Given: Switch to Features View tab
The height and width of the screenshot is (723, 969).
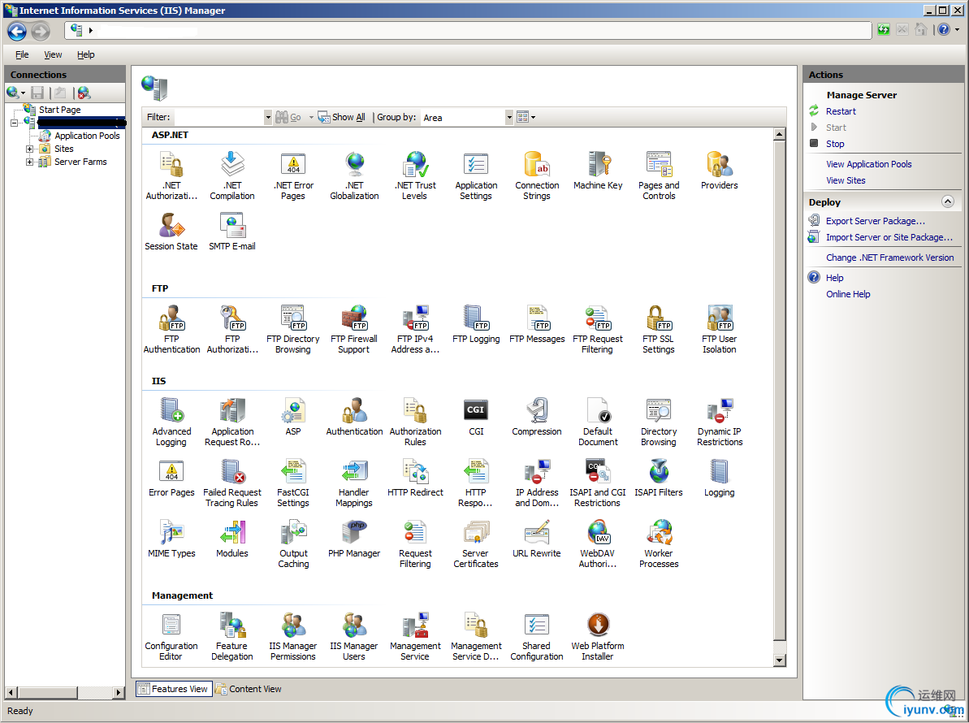Looking at the screenshot, I should click(x=174, y=689).
